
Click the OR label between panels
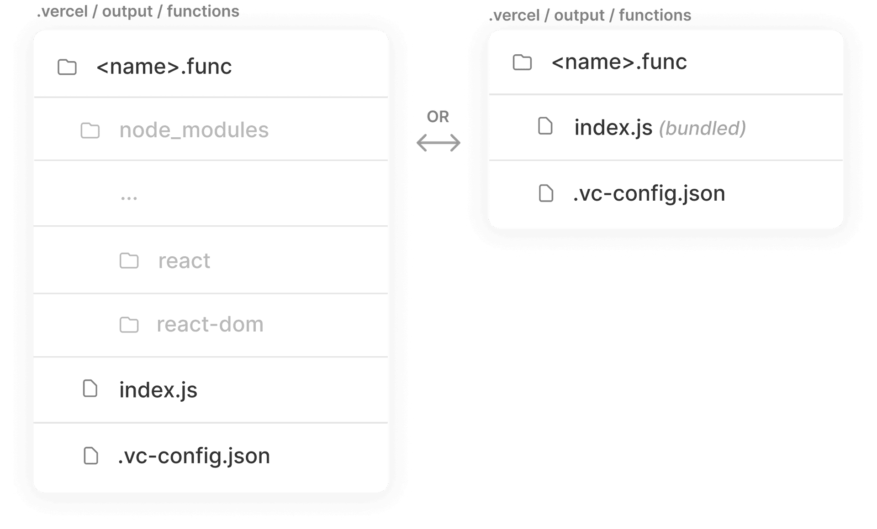(x=438, y=117)
